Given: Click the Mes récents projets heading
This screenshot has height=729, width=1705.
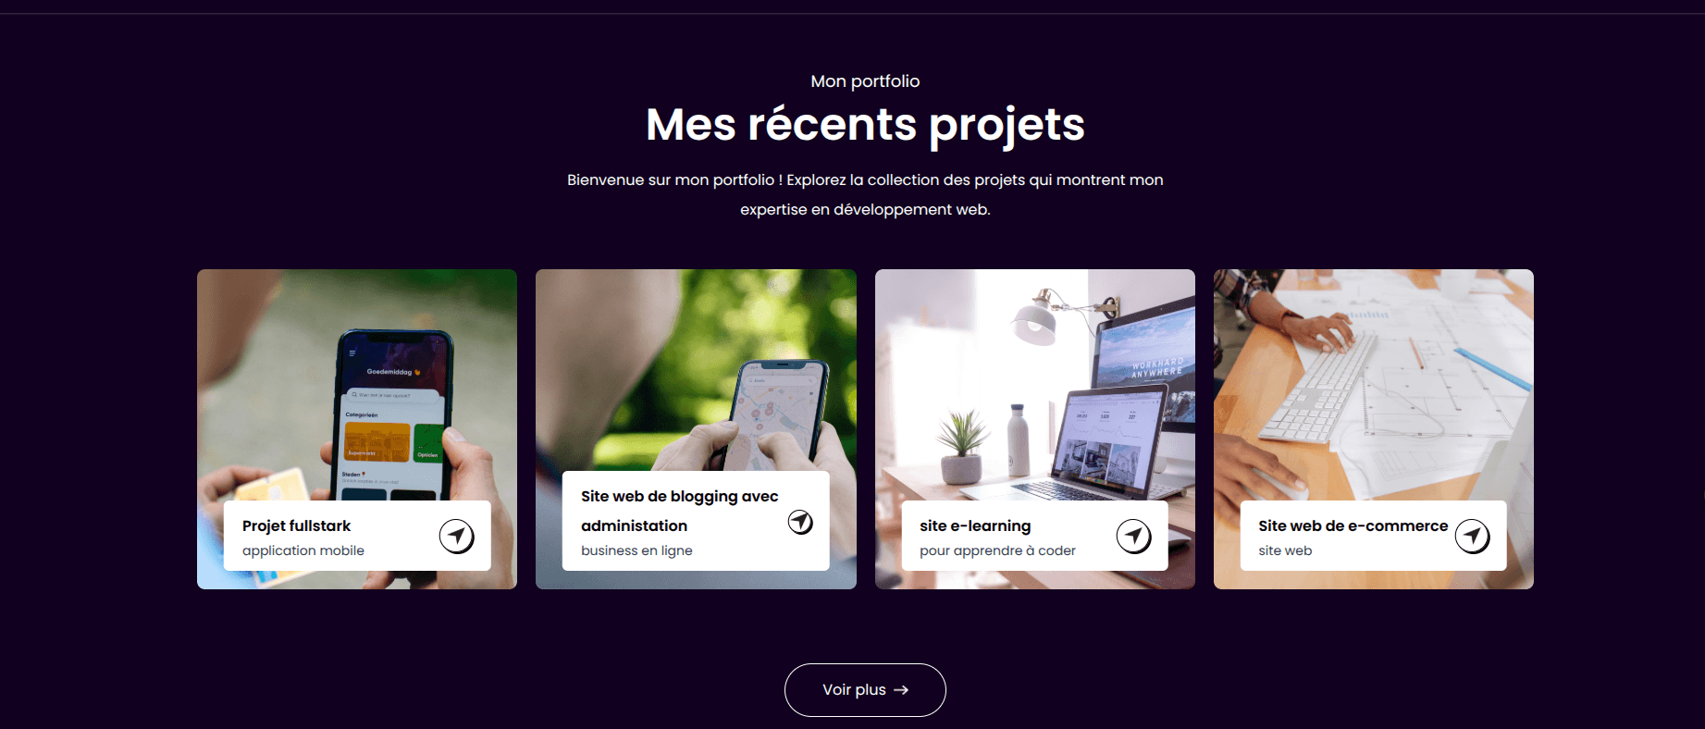Looking at the screenshot, I should [x=865, y=125].
